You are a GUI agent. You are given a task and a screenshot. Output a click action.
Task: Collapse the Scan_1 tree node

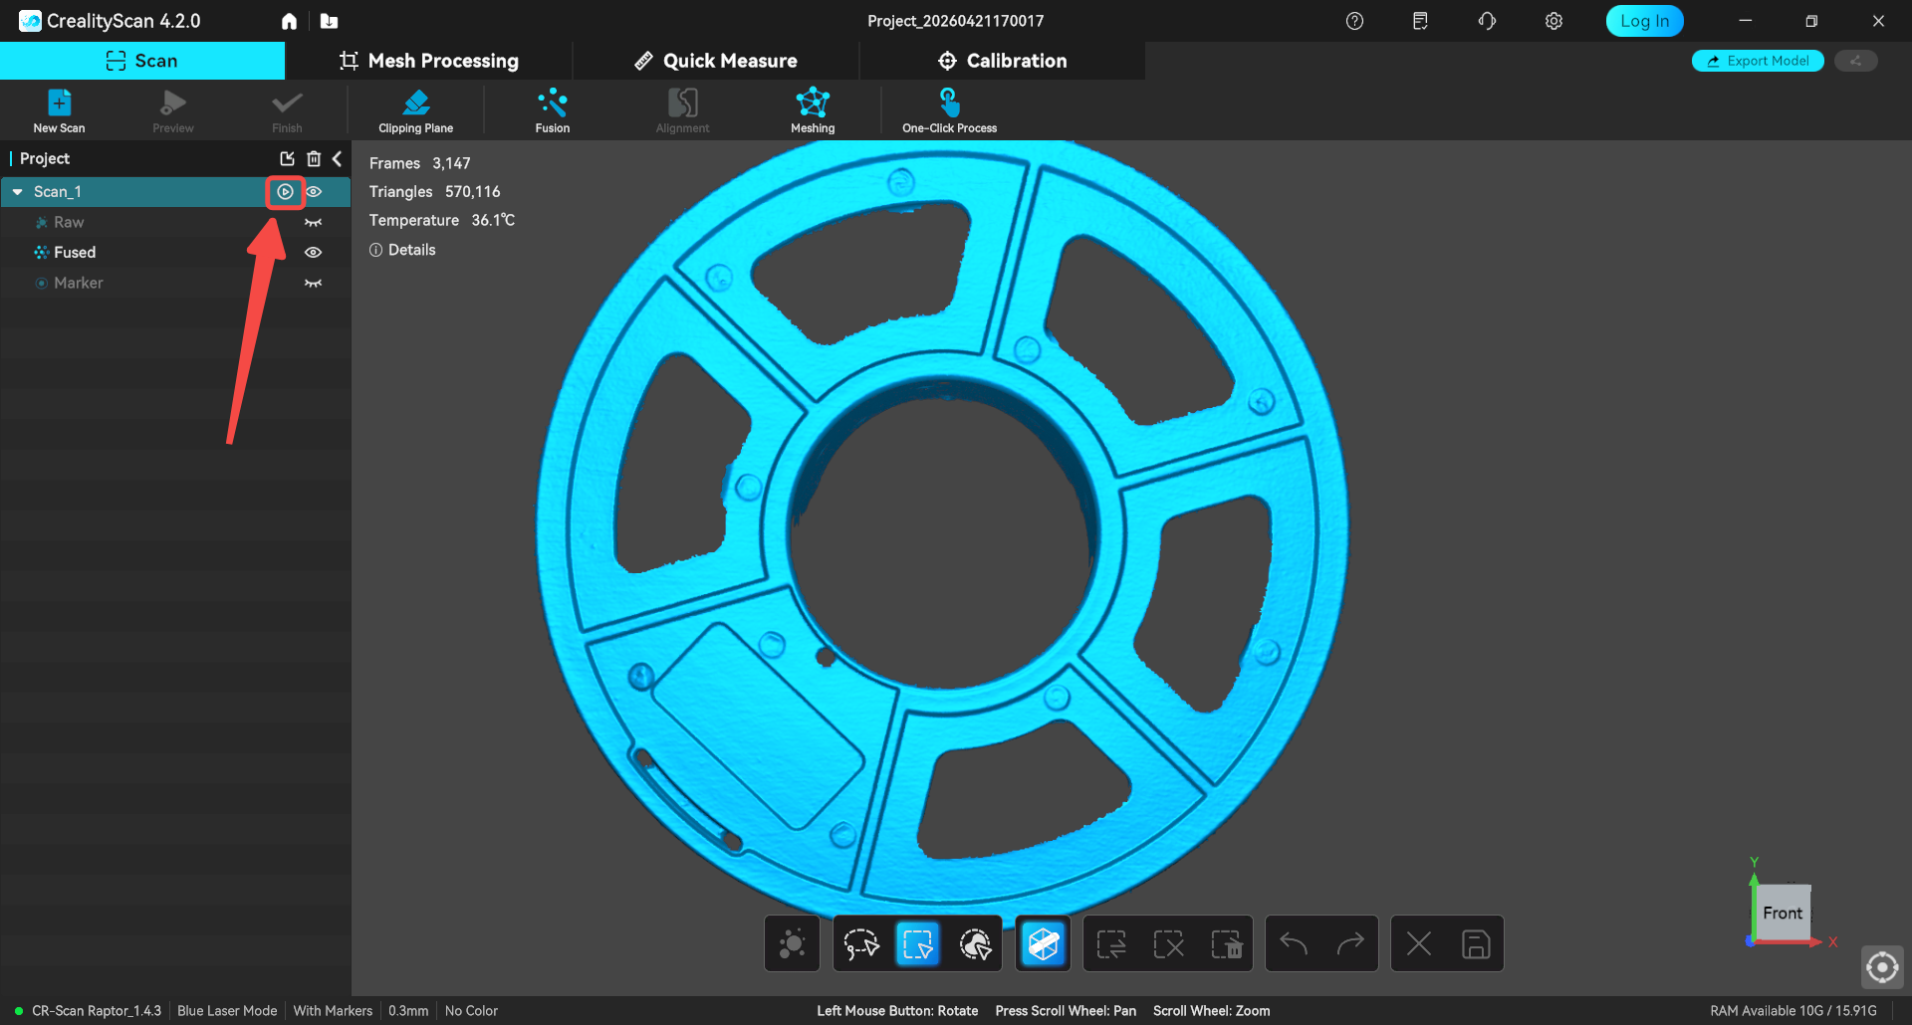(x=18, y=192)
